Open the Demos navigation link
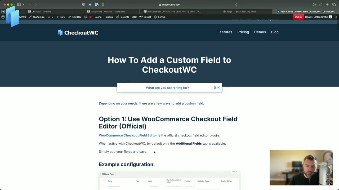Screen dimensions: 339x190 260,32
